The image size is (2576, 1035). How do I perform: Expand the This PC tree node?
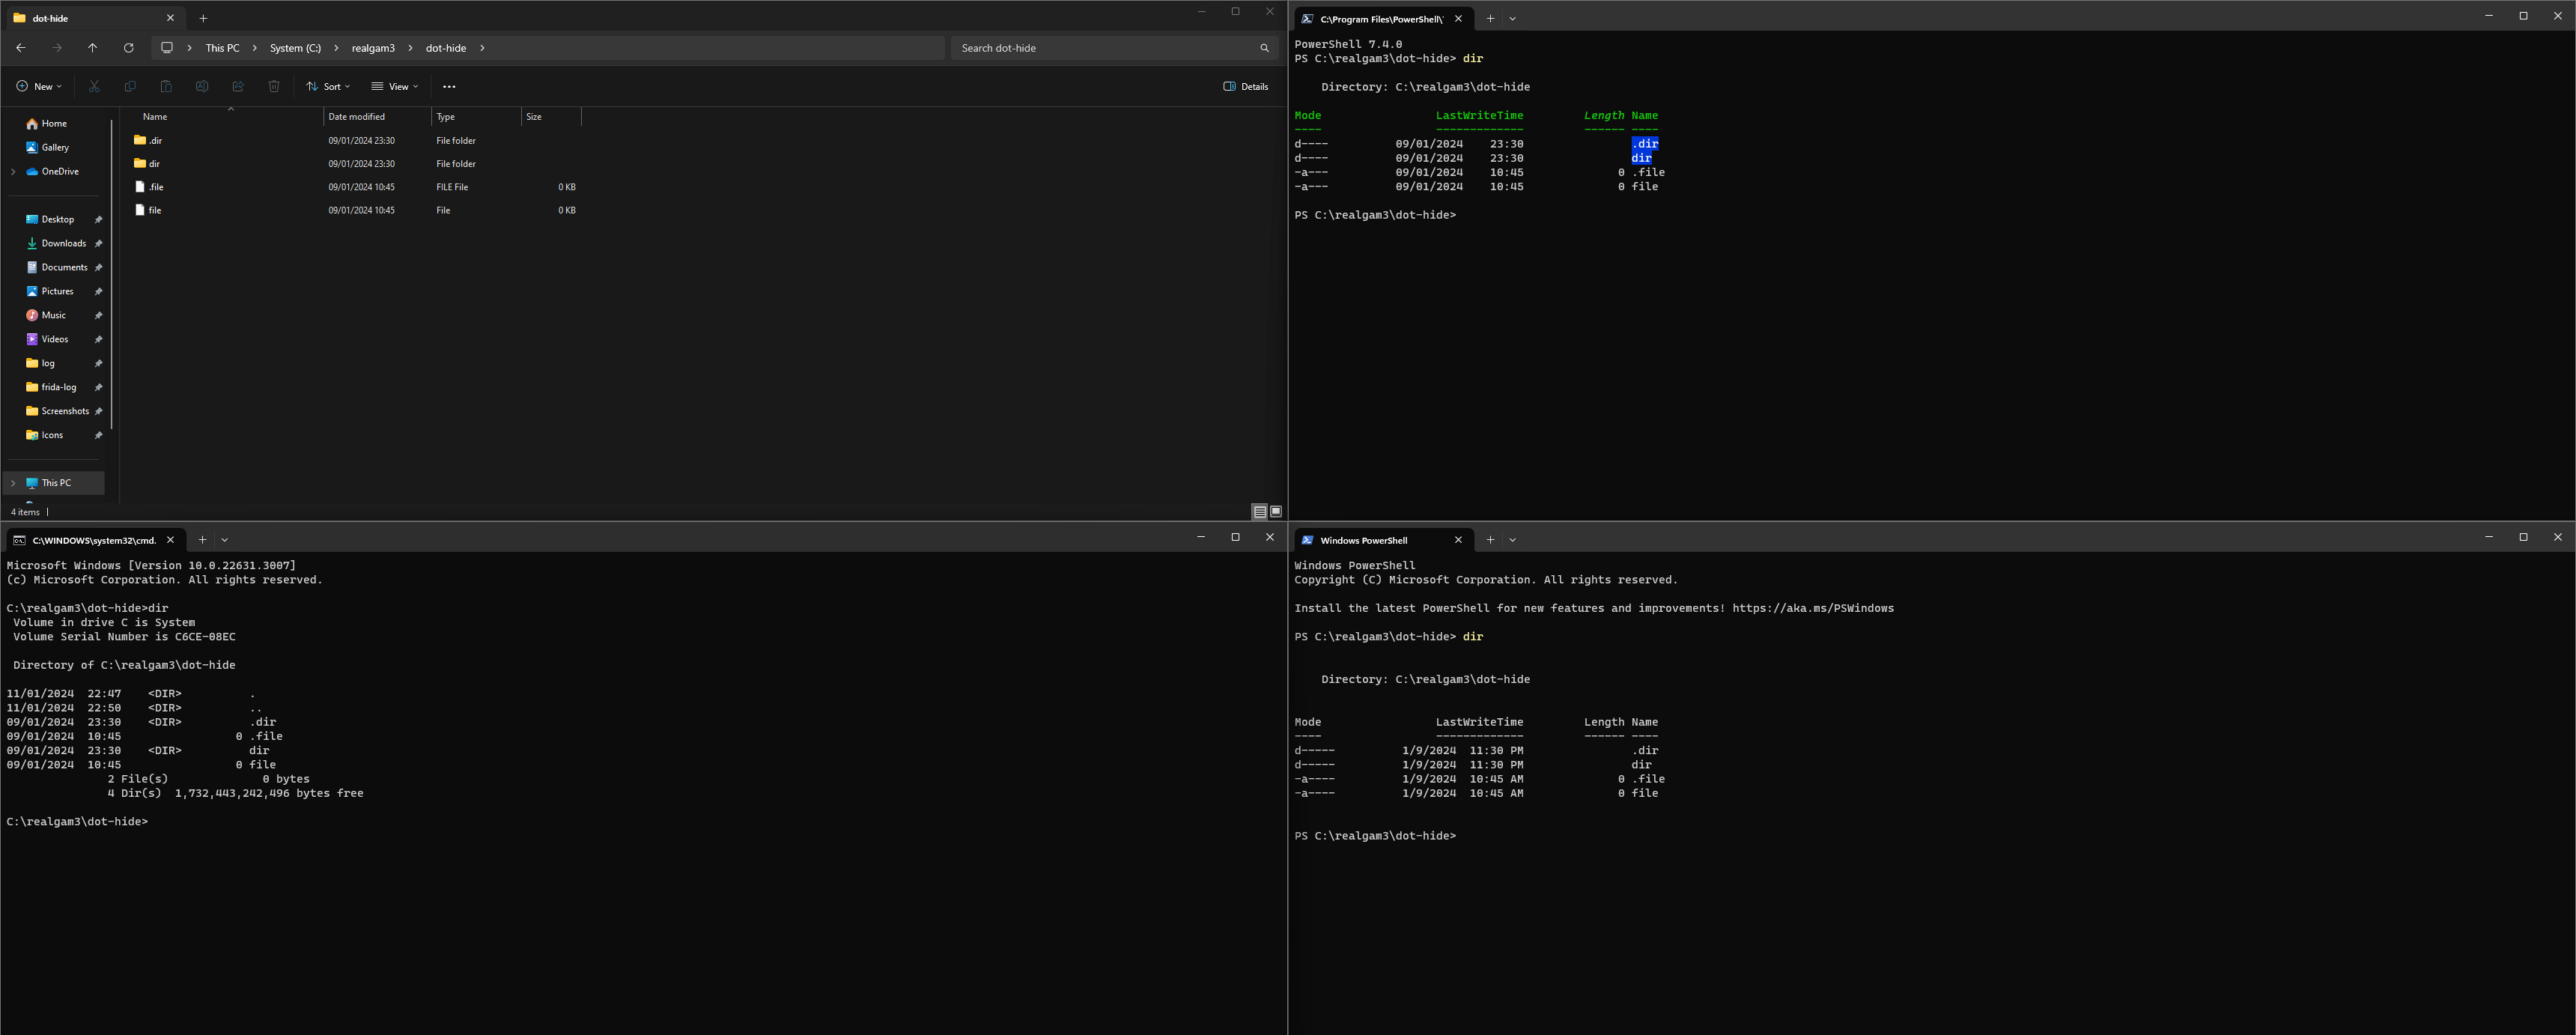tap(13, 483)
